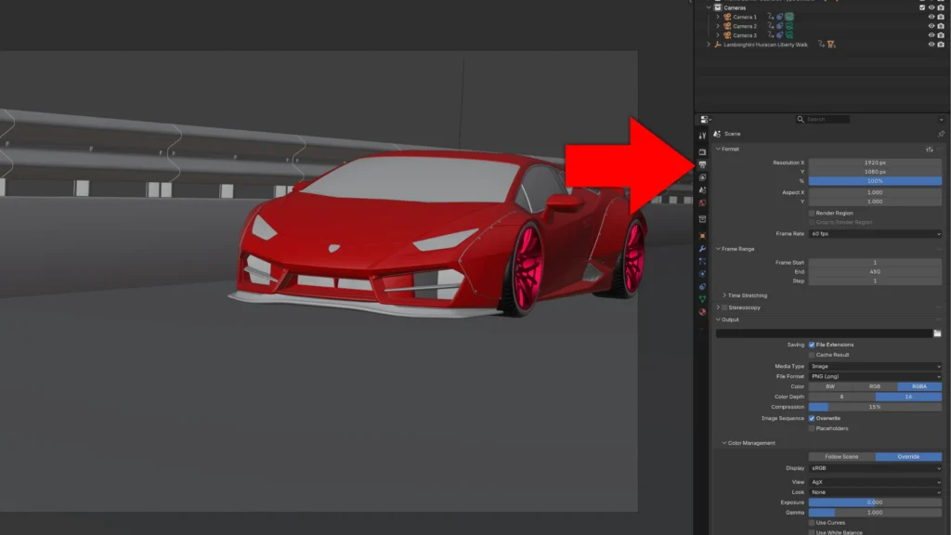Click Camera 3 animation data icon
Viewport: 951px width, 535px height.
point(770,35)
